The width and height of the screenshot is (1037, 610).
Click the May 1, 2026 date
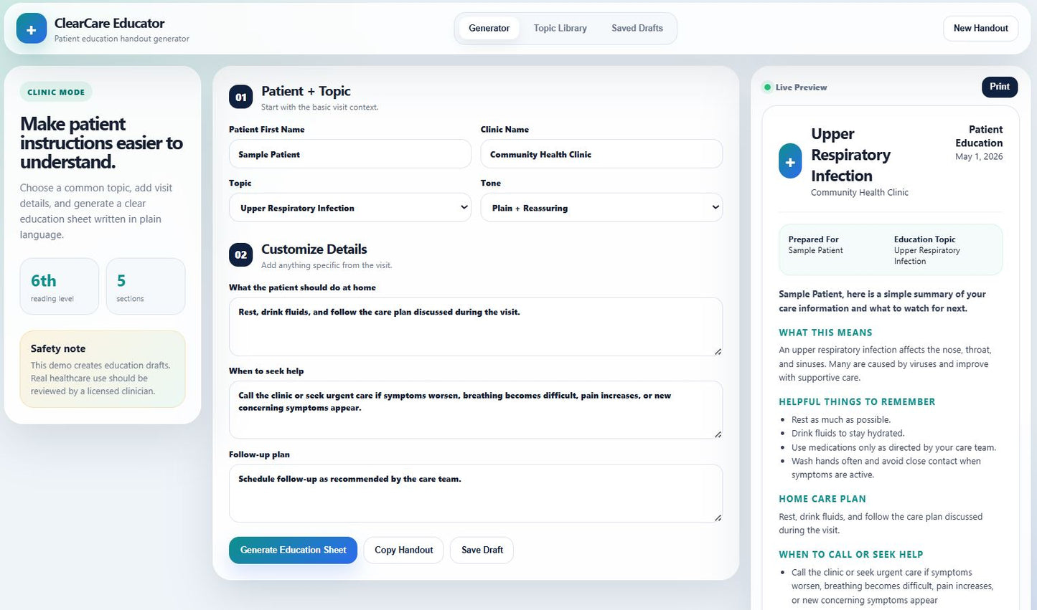coord(979,157)
